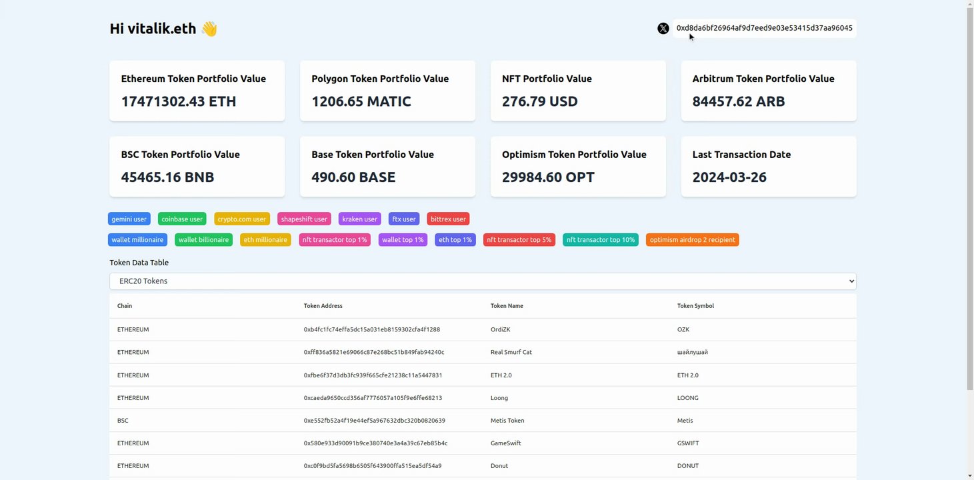The image size is (974, 480).
Task: Click the Token Name column header
Action: [x=507, y=306]
